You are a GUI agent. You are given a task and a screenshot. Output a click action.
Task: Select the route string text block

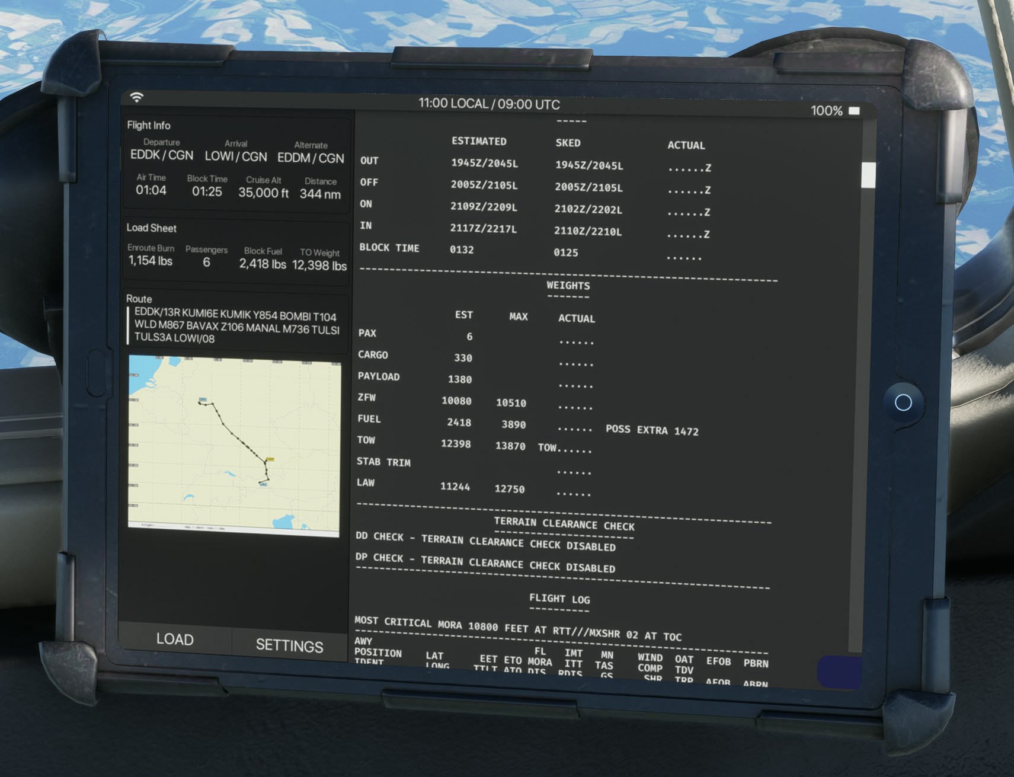pos(236,326)
